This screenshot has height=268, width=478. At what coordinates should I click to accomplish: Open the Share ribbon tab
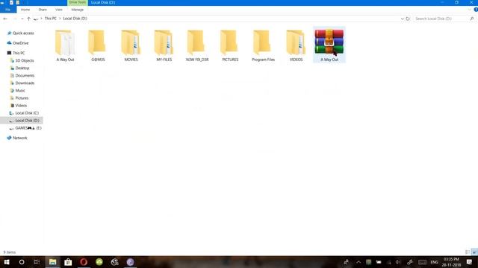tap(43, 10)
